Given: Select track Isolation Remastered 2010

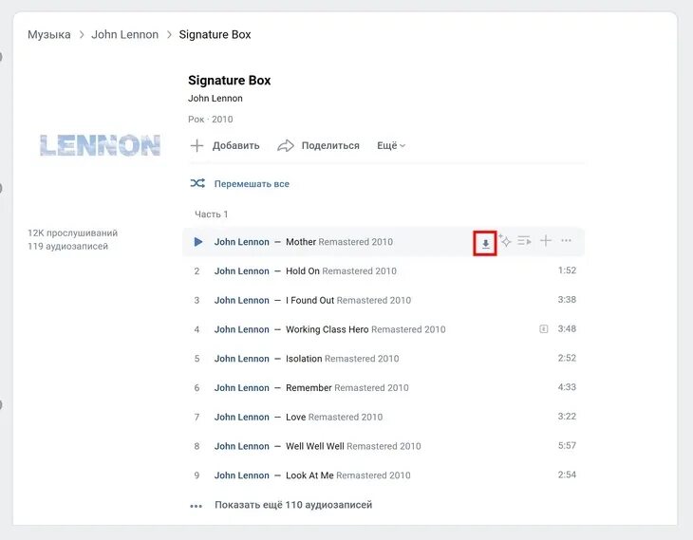Looking at the screenshot, I should tap(342, 359).
